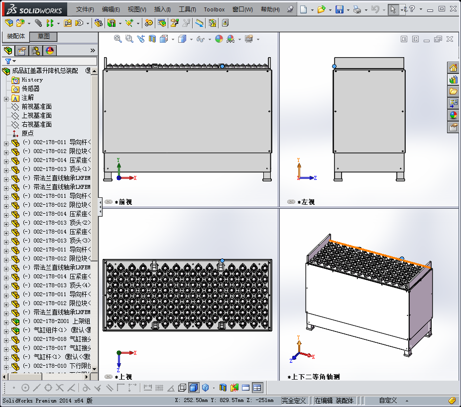Expand the 002-178-Z001 上架组 subassembly node
The image size is (461, 407).
point(6,323)
